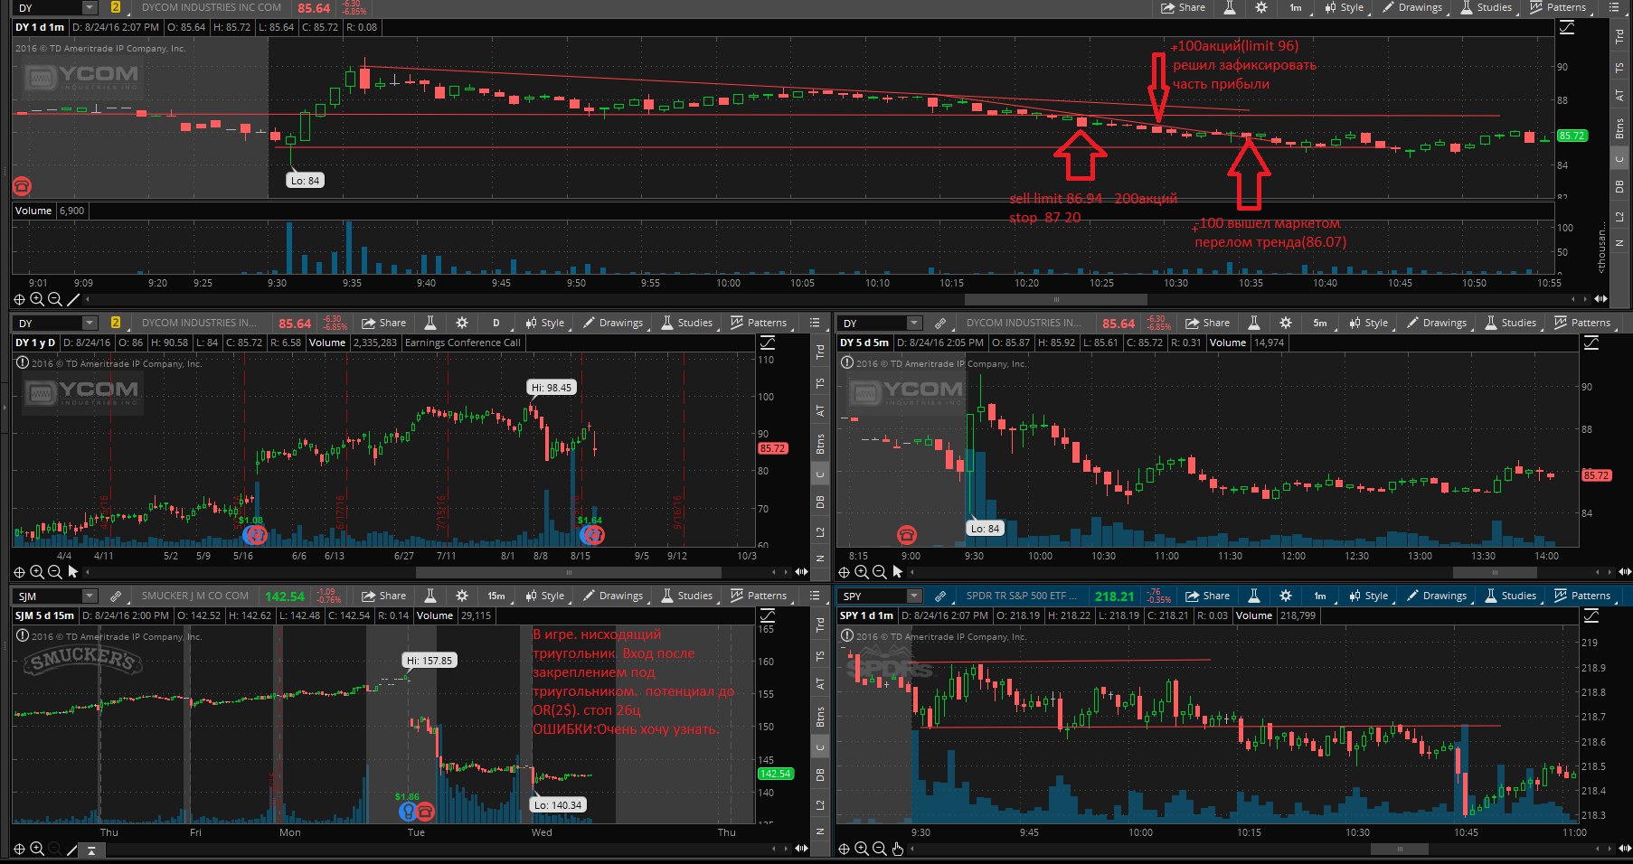Viewport: 1633px width, 864px height.
Task: Toggle TS side panel on top DY chart
Action: click(x=1619, y=68)
